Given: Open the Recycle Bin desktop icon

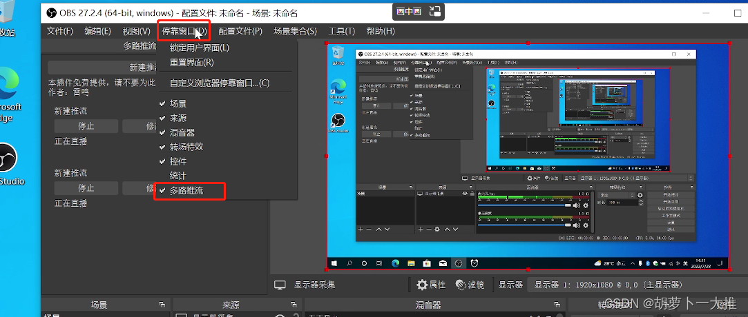Looking at the screenshot, I should 8,19.
